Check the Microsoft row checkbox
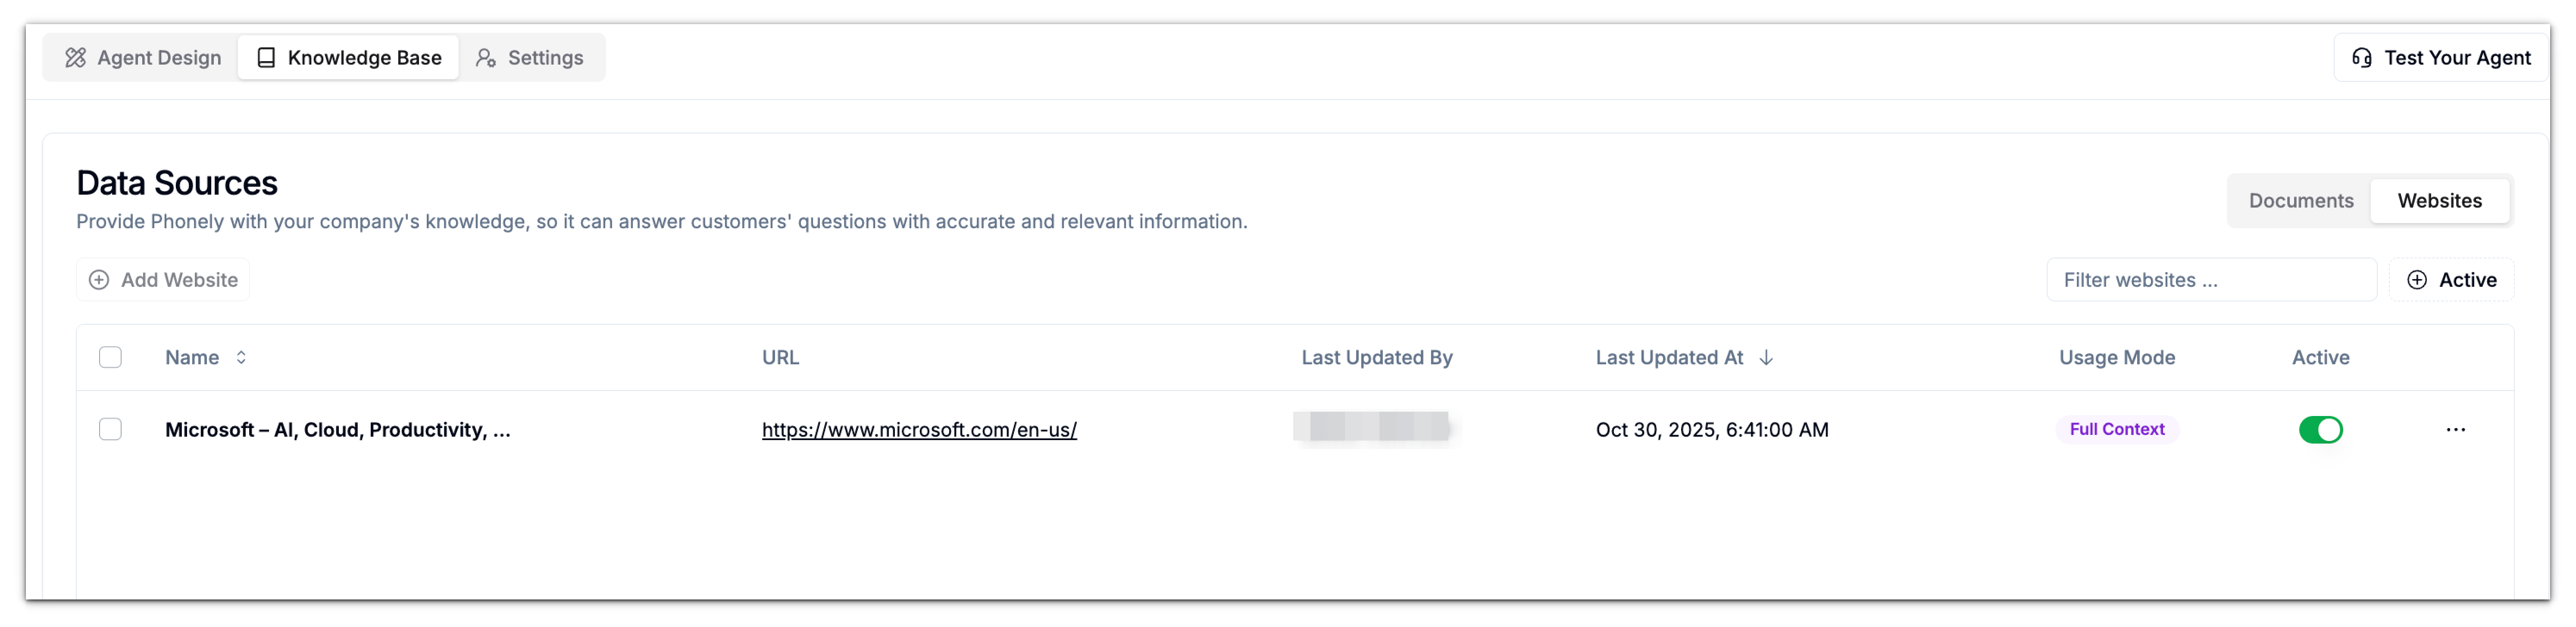 pos(110,428)
